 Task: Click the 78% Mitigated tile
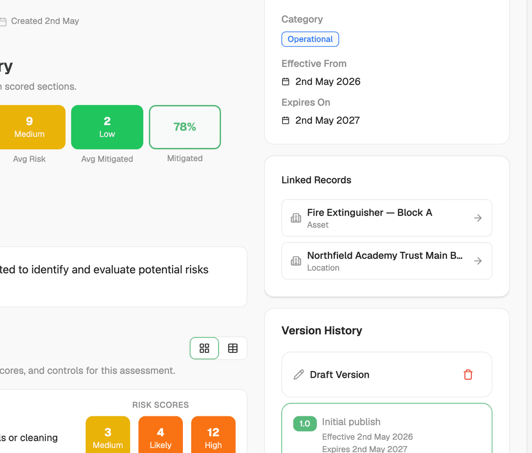[185, 127]
